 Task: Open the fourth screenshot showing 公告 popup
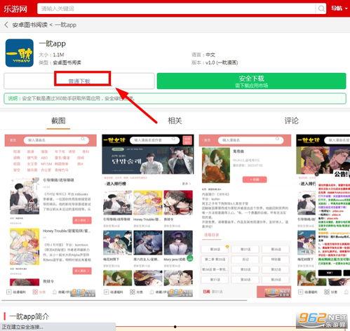click(x=323, y=216)
